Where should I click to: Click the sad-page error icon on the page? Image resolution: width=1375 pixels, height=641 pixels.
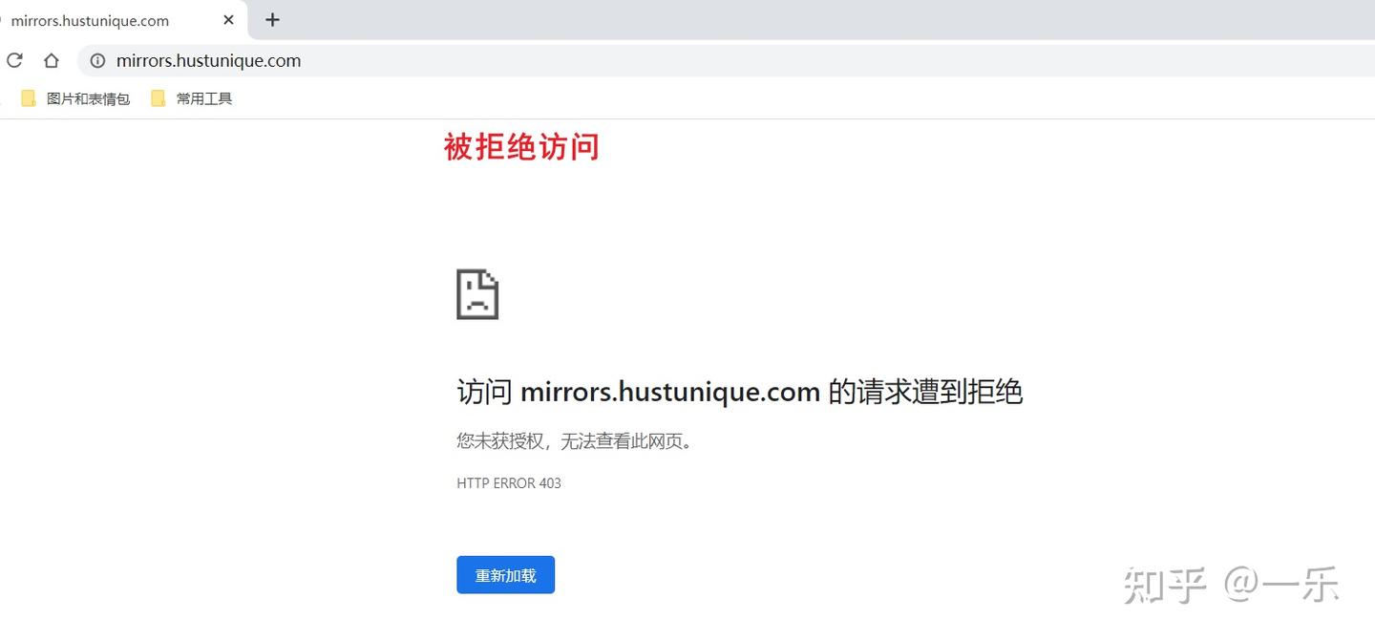(477, 295)
